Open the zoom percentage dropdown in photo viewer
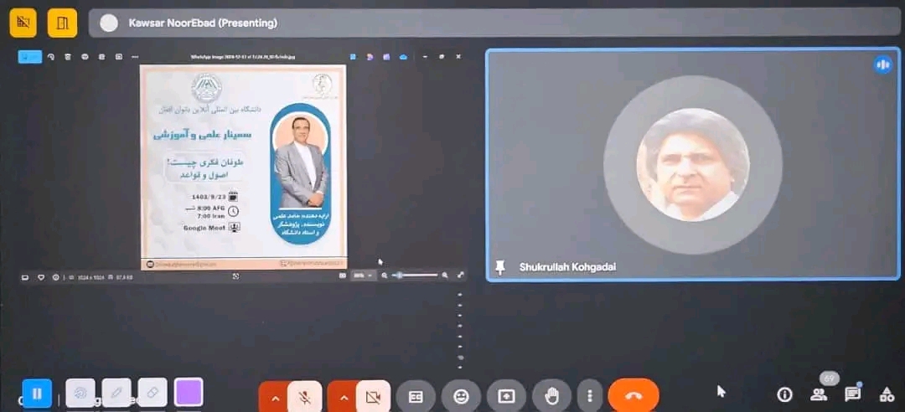 click(363, 276)
